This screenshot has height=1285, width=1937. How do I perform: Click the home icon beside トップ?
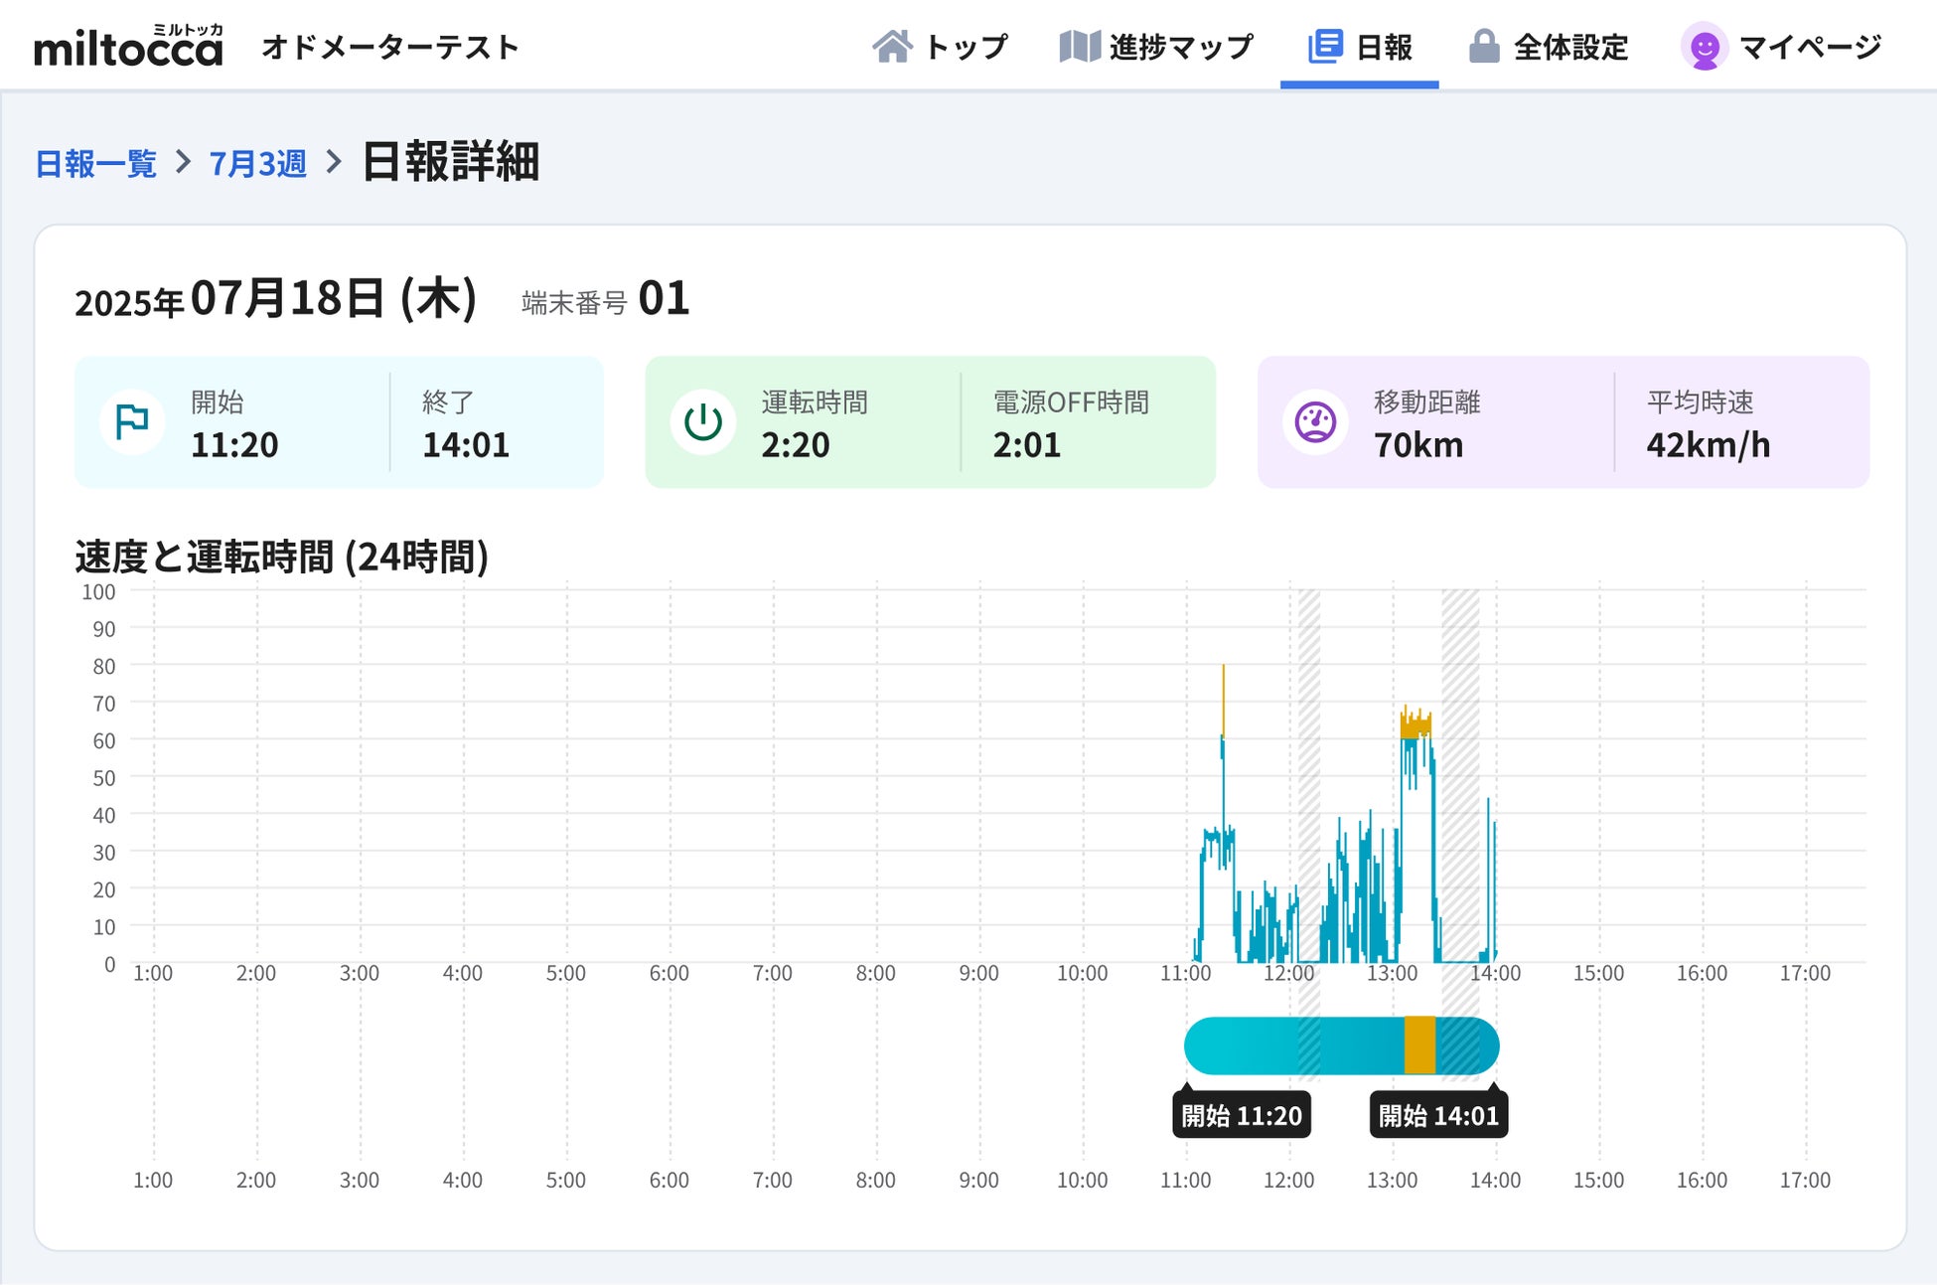[x=892, y=47]
